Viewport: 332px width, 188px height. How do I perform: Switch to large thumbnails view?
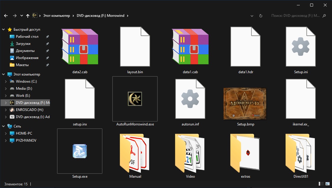pyautogui.click(x=328, y=184)
